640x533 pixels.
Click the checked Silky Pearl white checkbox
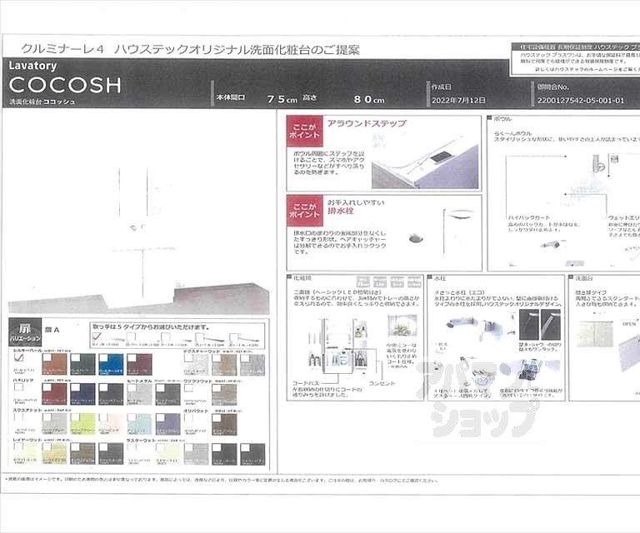(x=18, y=358)
